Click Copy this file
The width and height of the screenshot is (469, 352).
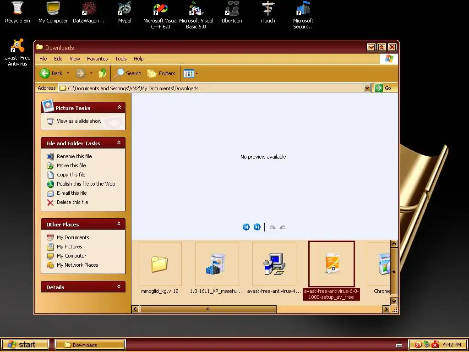[x=71, y=175]
